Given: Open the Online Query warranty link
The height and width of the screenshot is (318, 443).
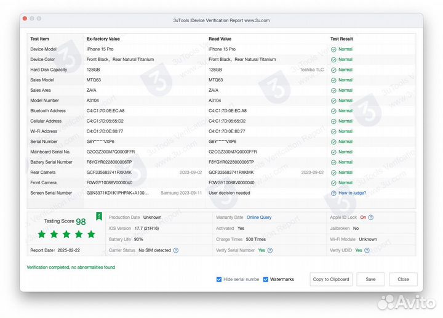Looking at the screenshot, I should click(x=258, y=218).
